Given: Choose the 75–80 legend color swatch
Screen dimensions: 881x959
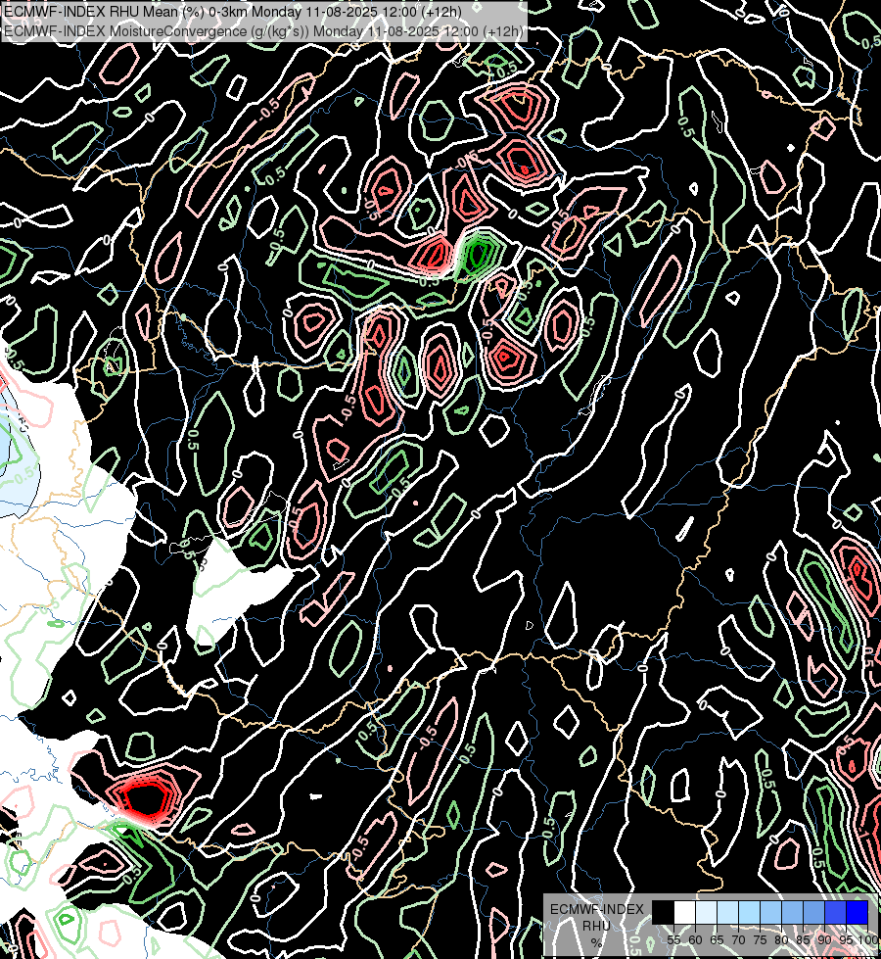Looking at the screenshot, I should [x=770, y=912].
